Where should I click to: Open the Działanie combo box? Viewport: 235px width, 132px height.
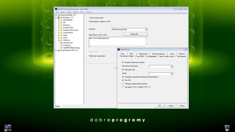coord(130,30)
